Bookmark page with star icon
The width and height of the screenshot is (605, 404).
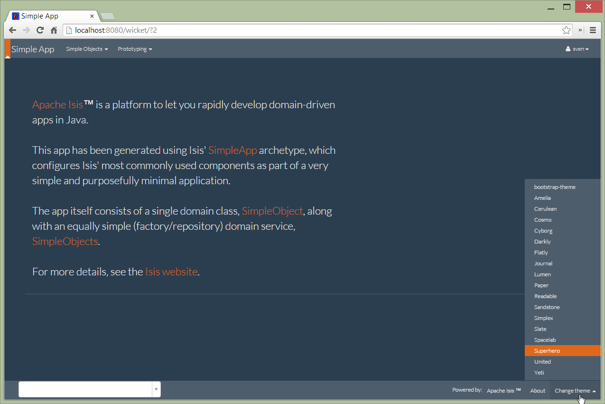(566, 30)
